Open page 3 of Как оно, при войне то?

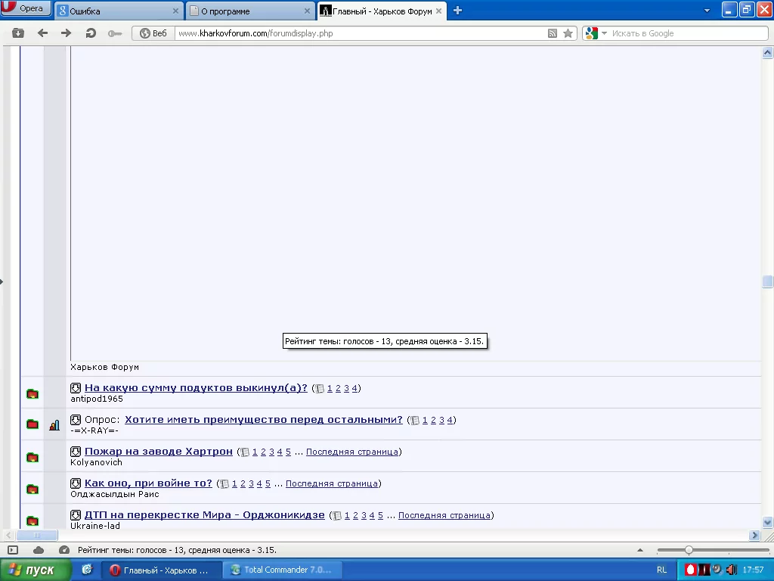tap(251, 483)
